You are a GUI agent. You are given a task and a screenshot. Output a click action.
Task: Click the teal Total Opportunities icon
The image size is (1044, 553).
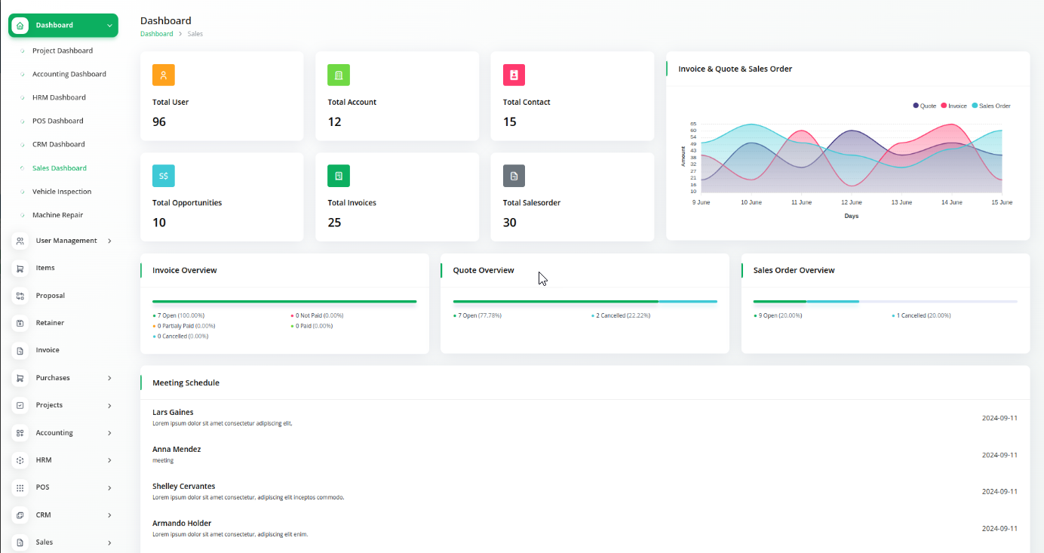click(x=164, y=176)
